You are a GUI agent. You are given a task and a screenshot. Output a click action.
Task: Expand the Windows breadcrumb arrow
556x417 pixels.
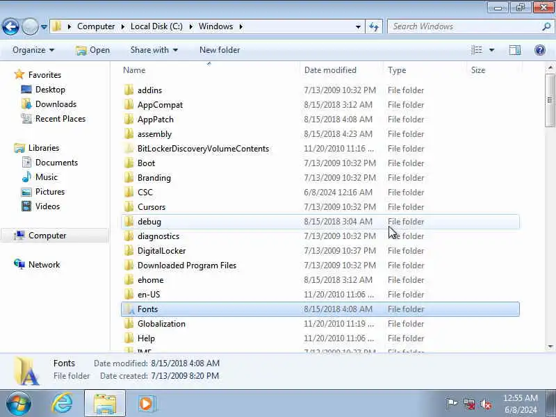pyautogui.click(x=241, y=26)
